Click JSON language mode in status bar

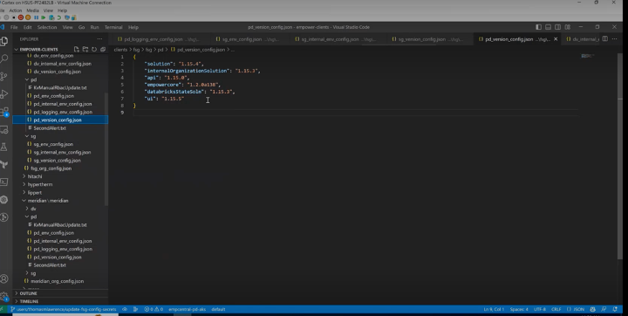pyautogui.click(x=576, y=309)
